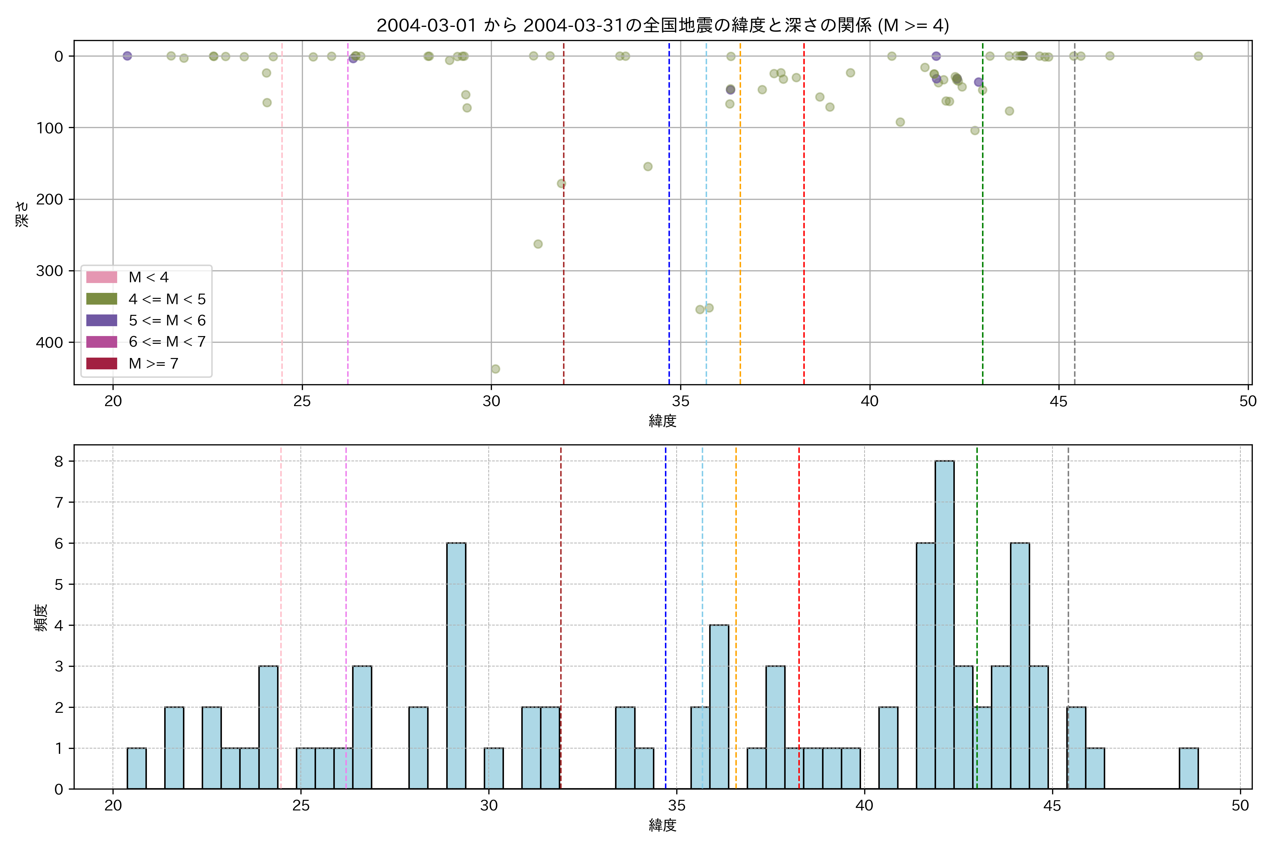Select the scatter point at depth about 263
The image size is (1274, 849).
pos(538,244)
